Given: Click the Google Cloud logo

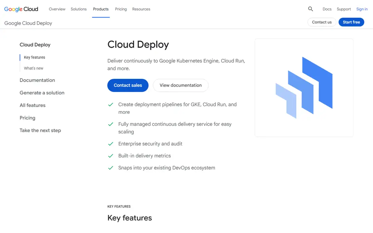Looking at the screenshot, I should click(x=21, y=9).
